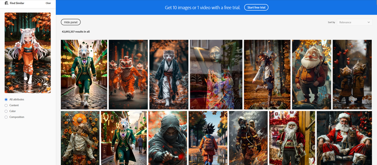377x165 pixels.
Task: Select the Composition radio button
Action: [x=6, y=117]
